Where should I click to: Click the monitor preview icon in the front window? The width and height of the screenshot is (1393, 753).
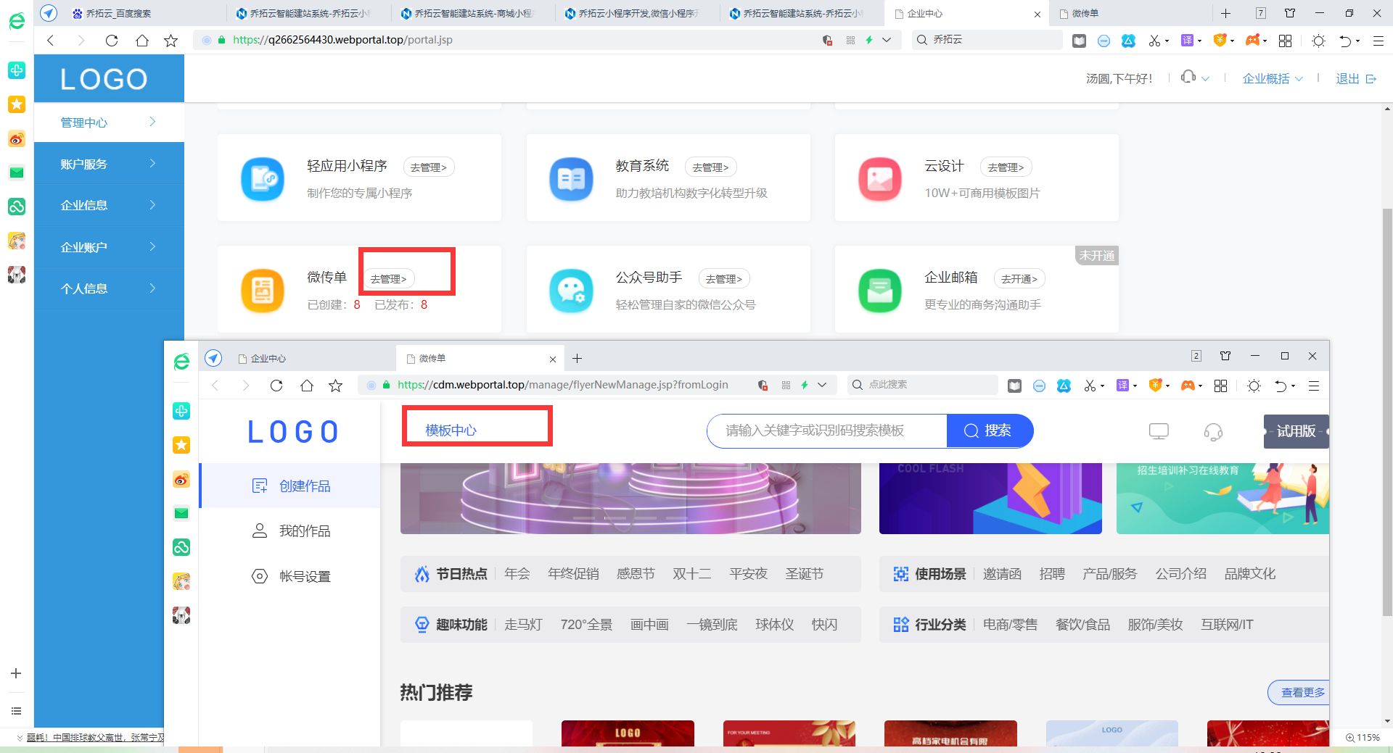[1159, 431]
